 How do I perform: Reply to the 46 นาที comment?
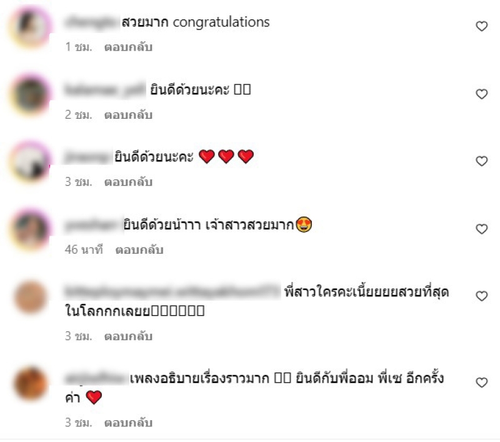pos(139,249)
